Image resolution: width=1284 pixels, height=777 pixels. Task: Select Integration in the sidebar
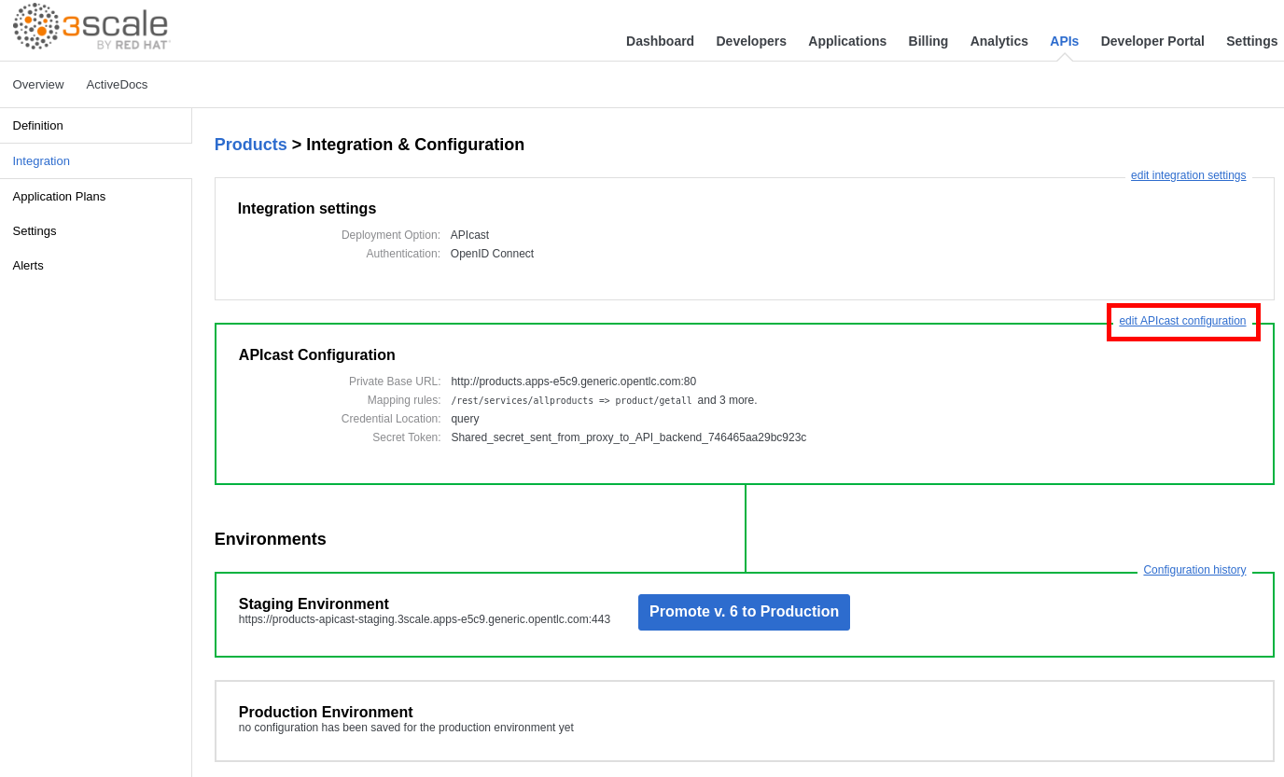41,161
